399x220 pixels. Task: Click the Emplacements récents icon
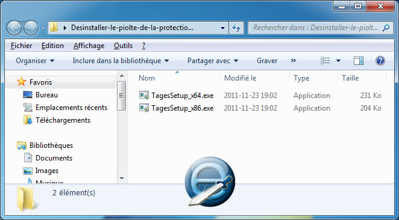pos(28,108)
